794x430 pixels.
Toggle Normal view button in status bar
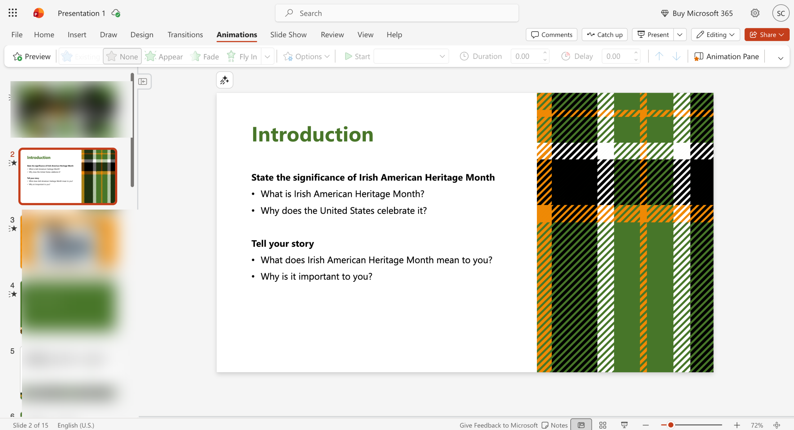point(581,425)
